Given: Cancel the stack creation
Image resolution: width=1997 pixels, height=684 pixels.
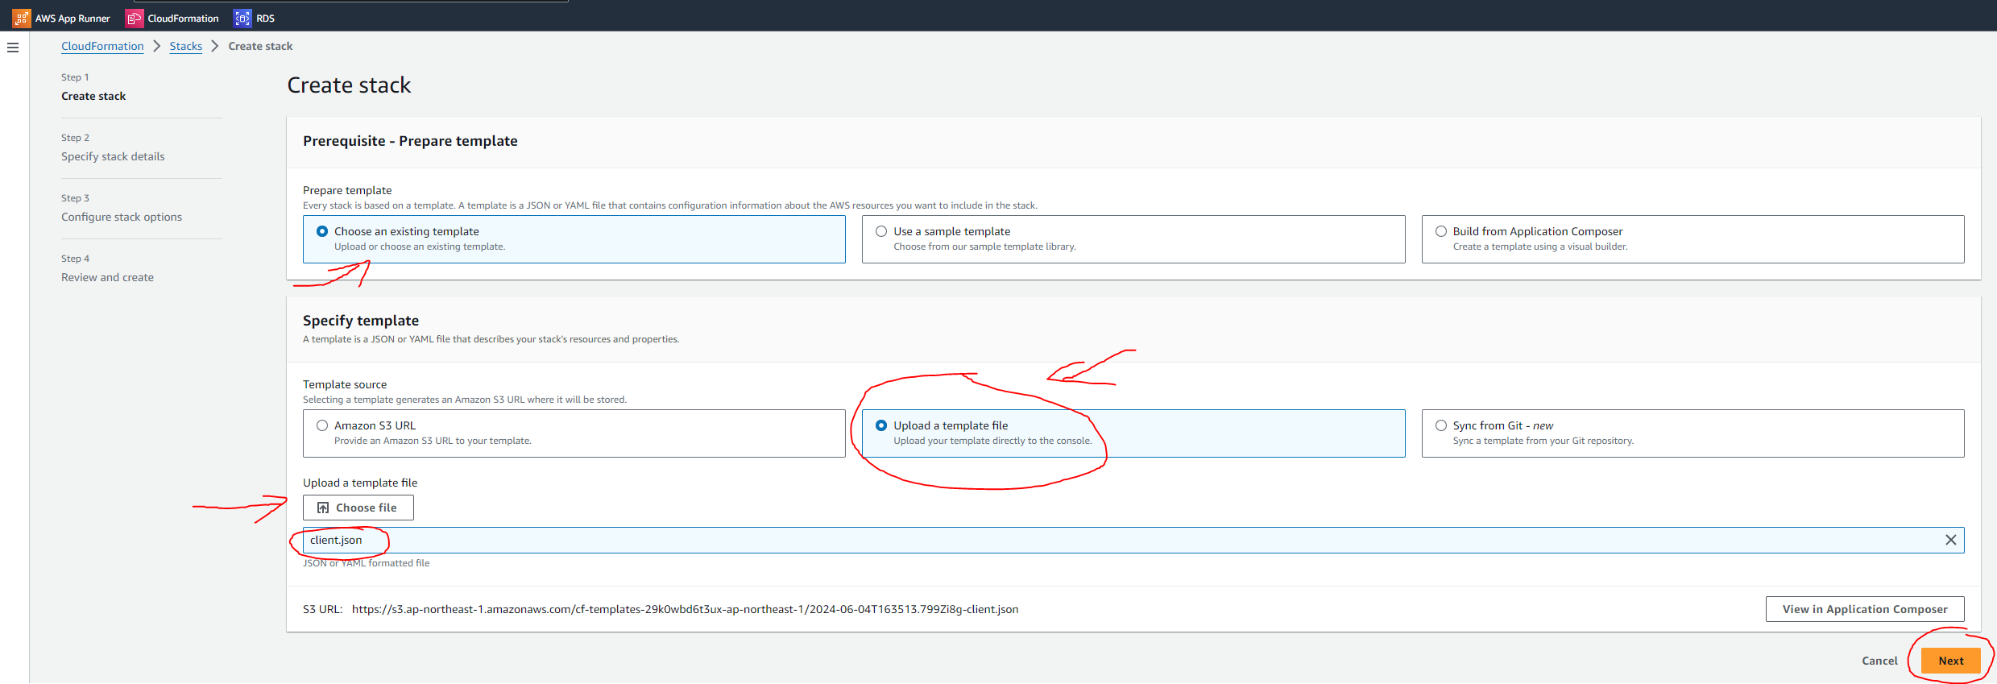Looking at the screenshot, I should (x=1879, y=661).
